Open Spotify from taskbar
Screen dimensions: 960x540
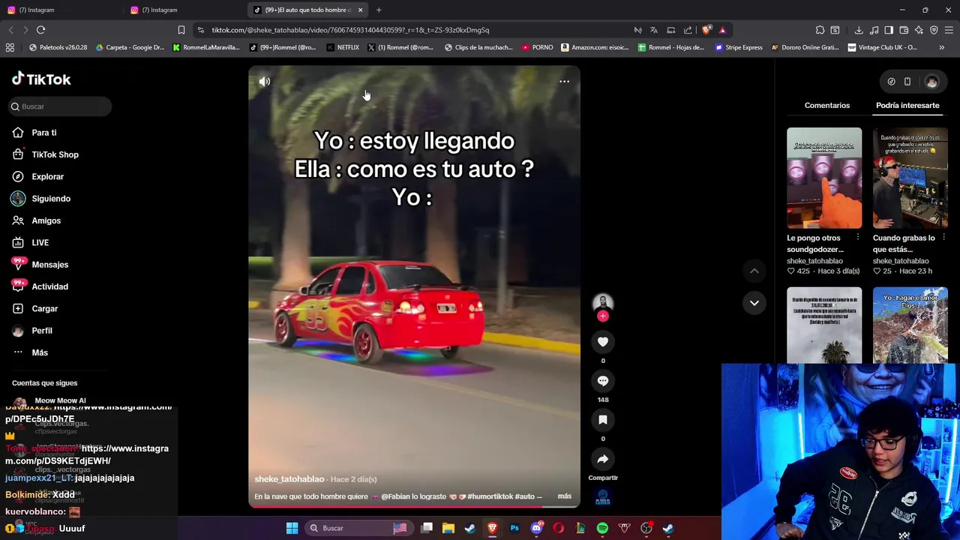pyautogui.click(x=602, y=528)
